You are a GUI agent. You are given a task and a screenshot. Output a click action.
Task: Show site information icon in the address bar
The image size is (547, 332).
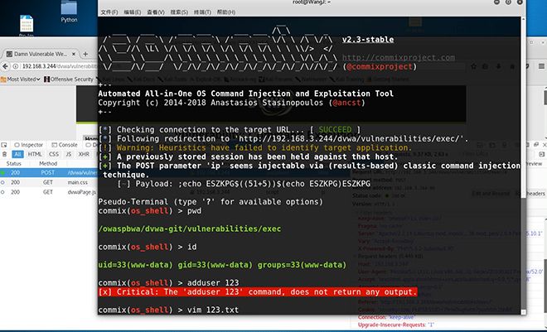click(x=16, y=66)
